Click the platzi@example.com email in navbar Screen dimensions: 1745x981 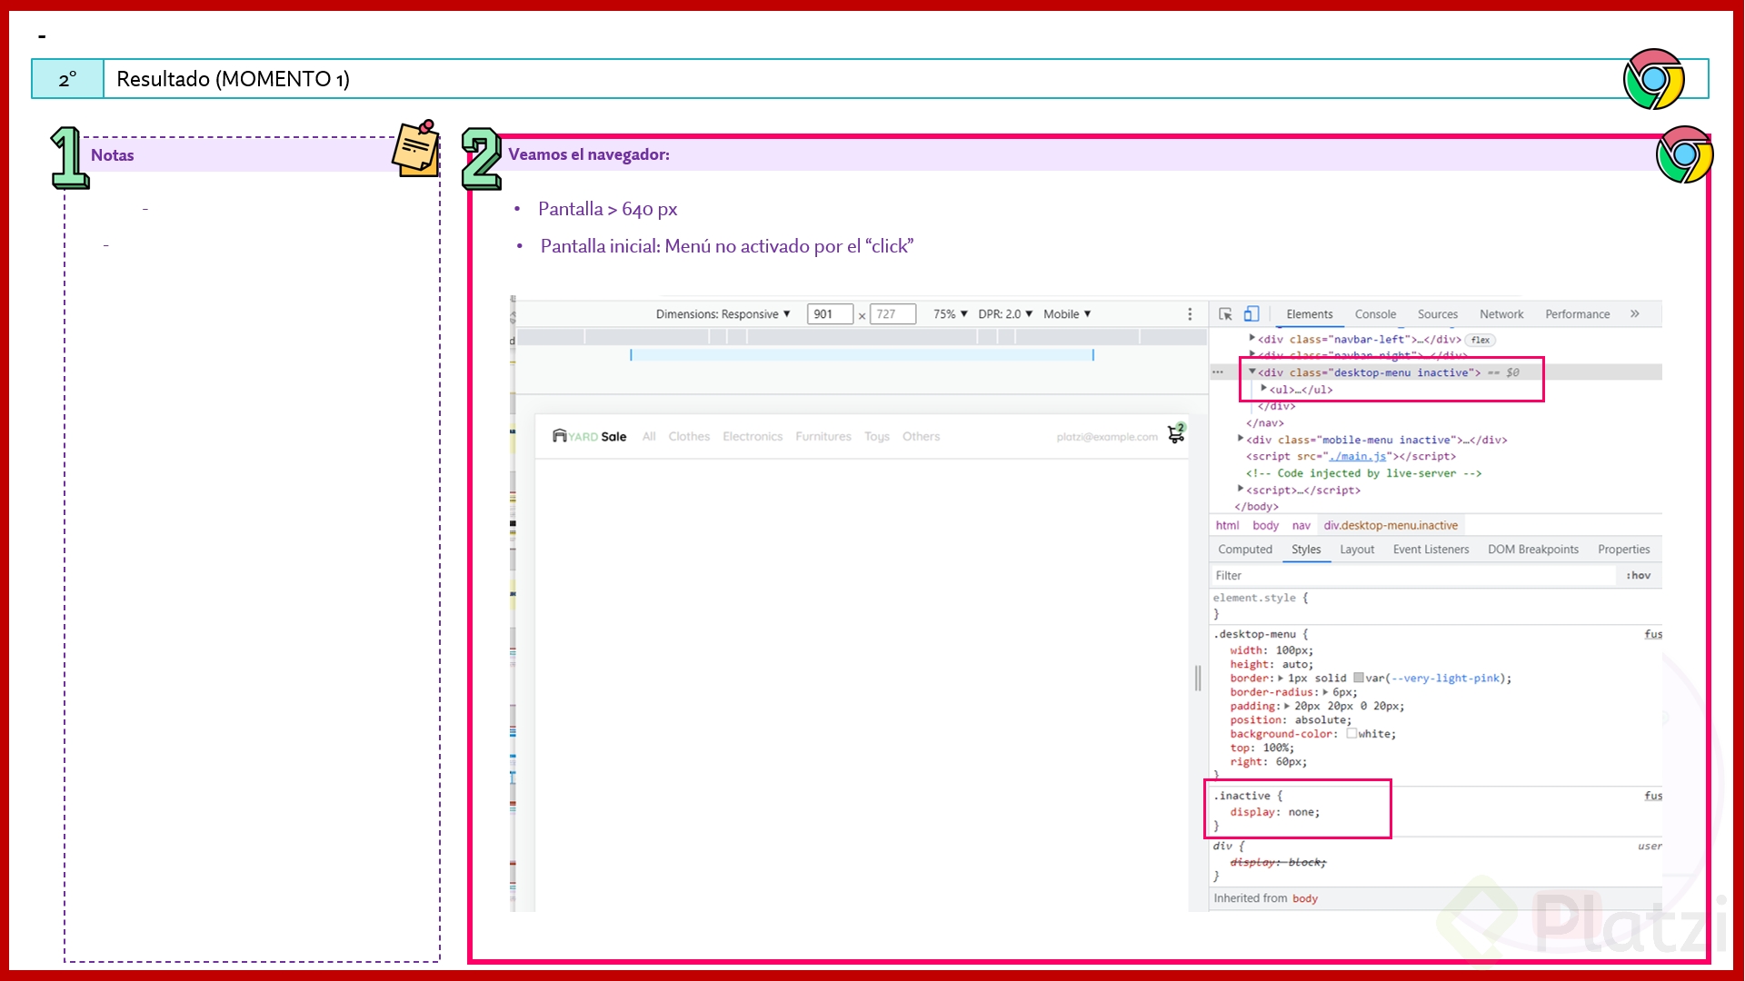pyautogui.click(x=1107, y=437)
